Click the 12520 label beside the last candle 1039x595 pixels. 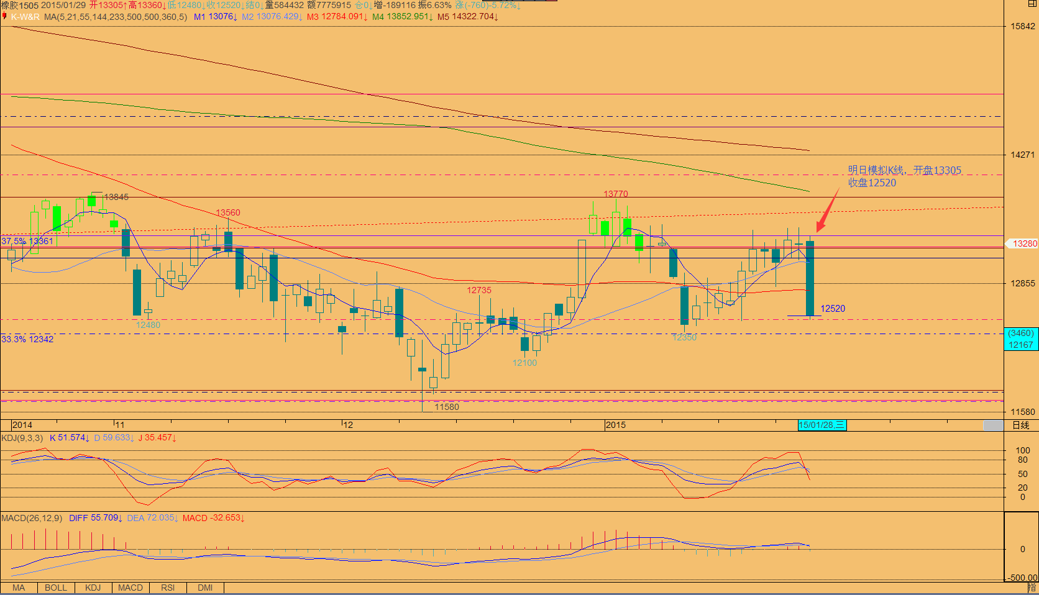click(x=833, y=309)
